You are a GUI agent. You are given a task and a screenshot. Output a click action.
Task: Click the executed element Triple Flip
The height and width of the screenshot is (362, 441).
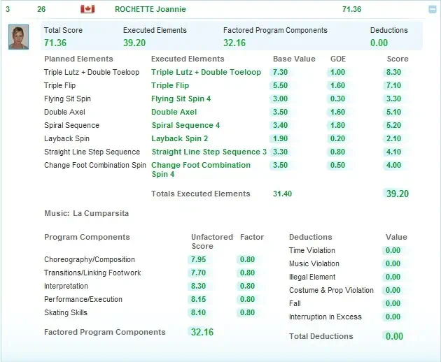coord(170,85)
